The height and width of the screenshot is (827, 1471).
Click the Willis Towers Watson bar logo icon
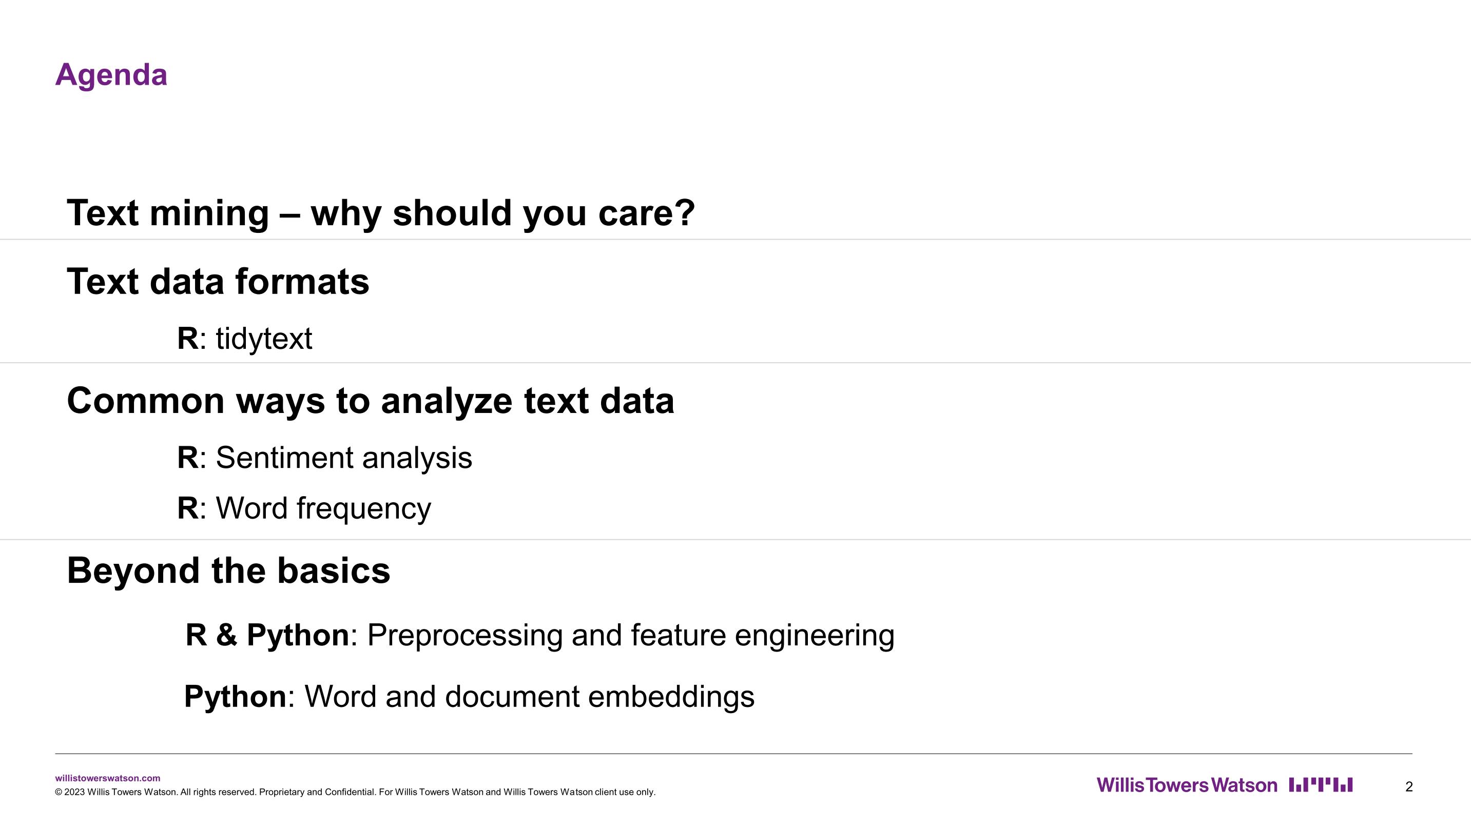pyautogui.click(x=1320, y=785)
